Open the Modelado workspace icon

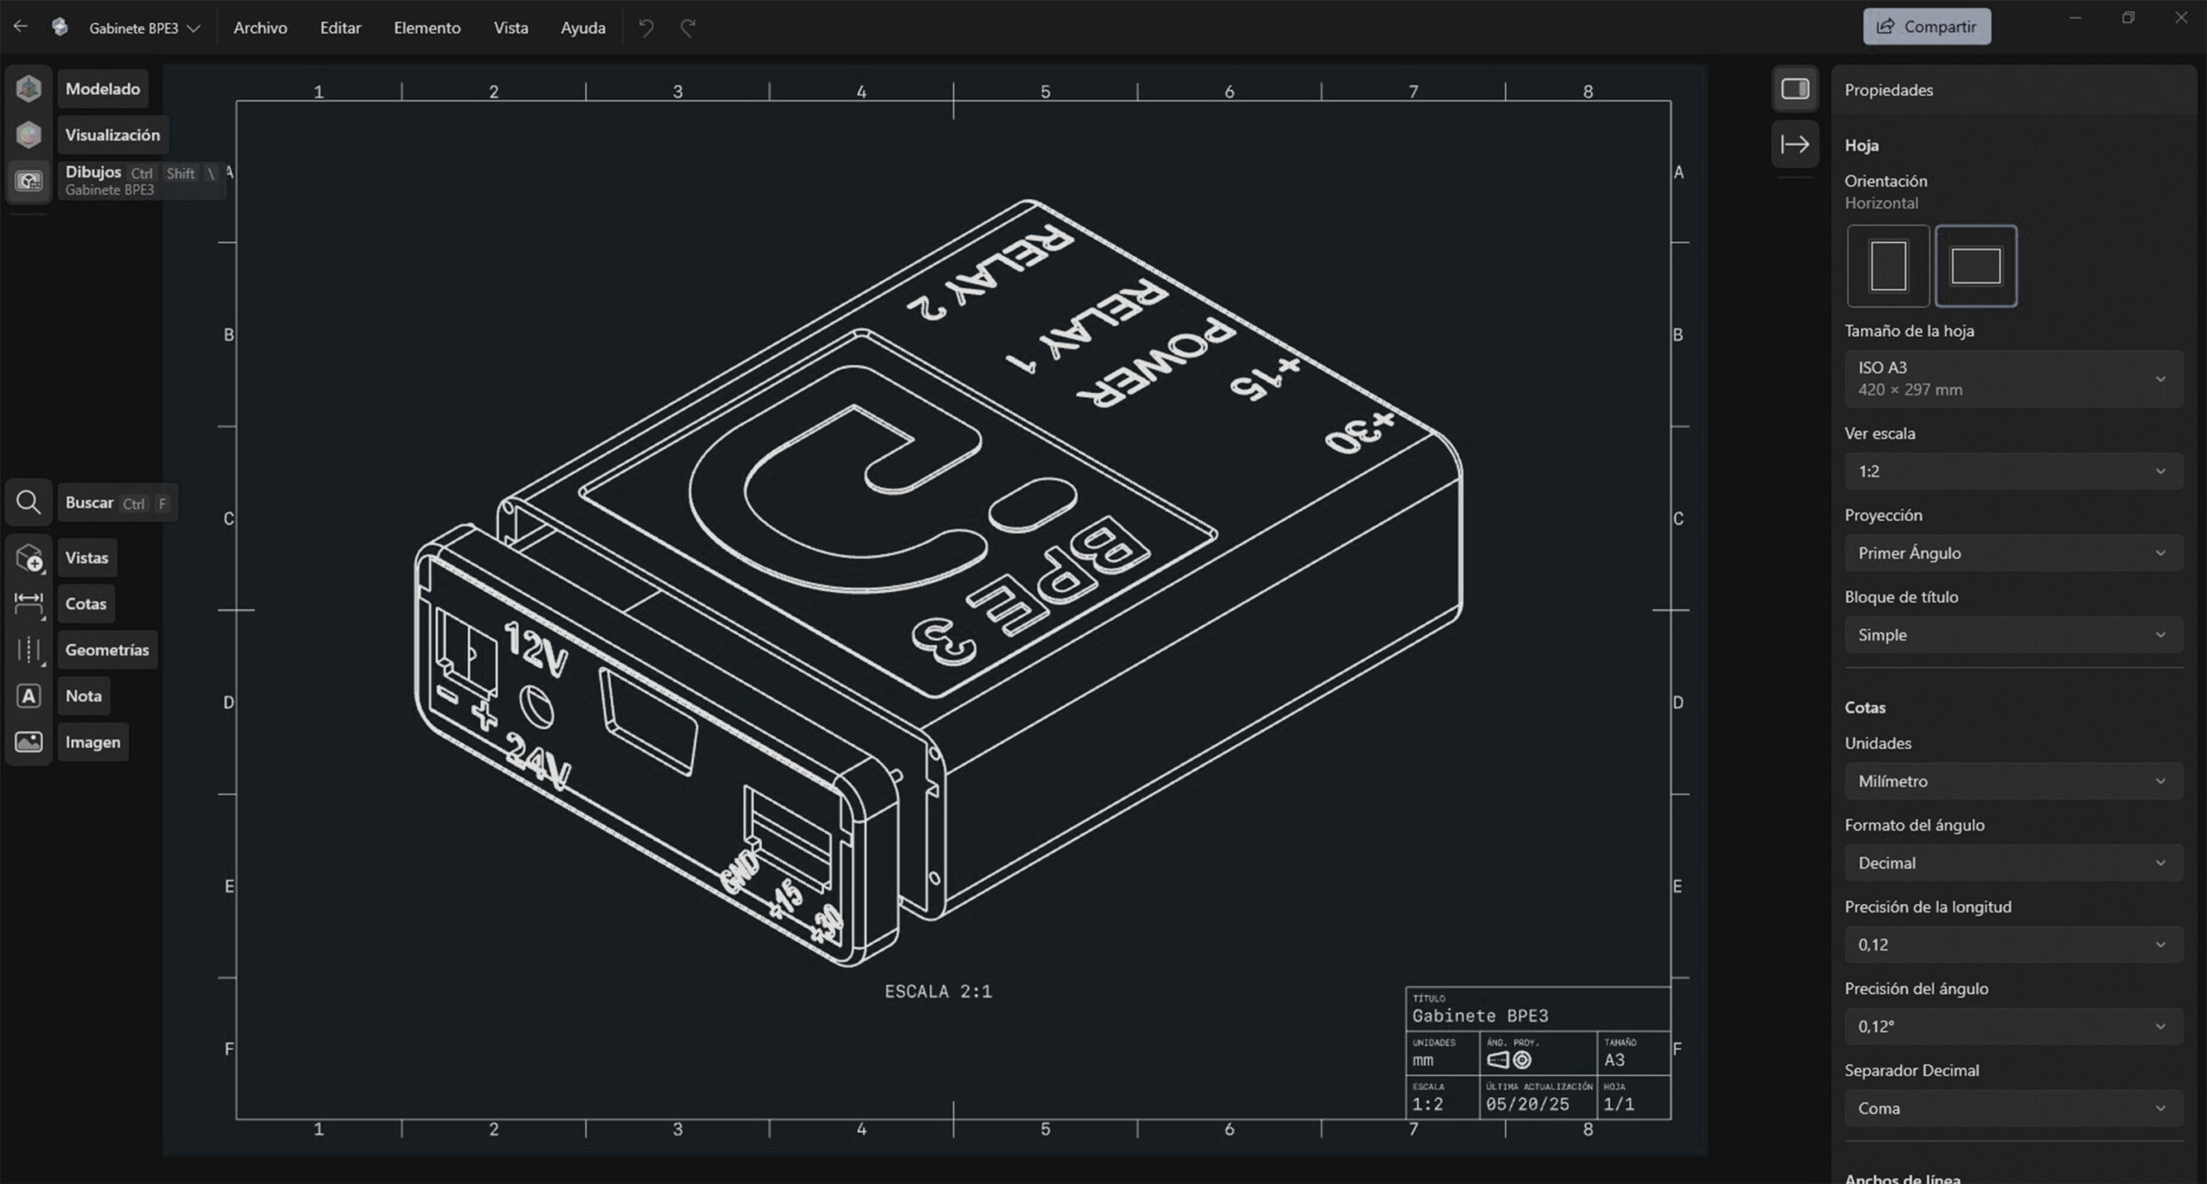pyautogui.click(x=28, y=89)
